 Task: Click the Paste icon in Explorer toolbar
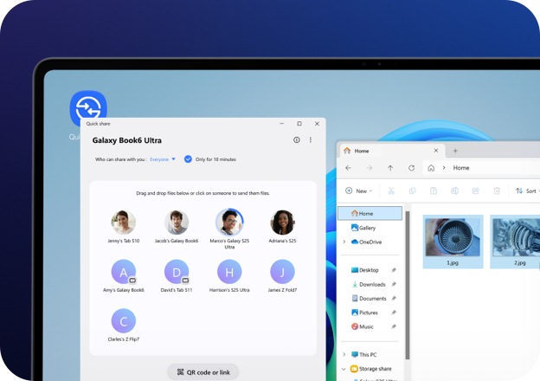click(434, 190)
